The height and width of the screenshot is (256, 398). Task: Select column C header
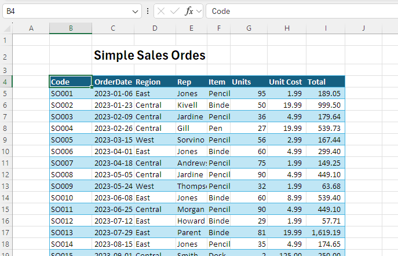coord(113,28)
